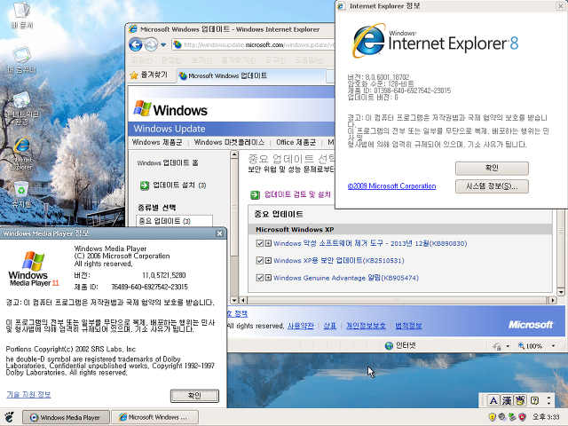Go forward in Internet Explorer
This screenshot has width=568, height=426.
coord(151,45)
